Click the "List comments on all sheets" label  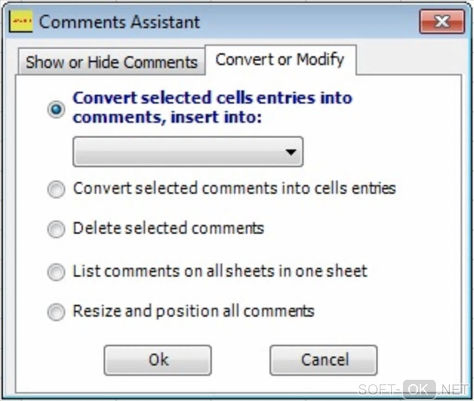220,271
